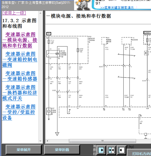Screen dimensions: 151x156
Task: Click the 菜单展开 button
Action: click(23, 150)
